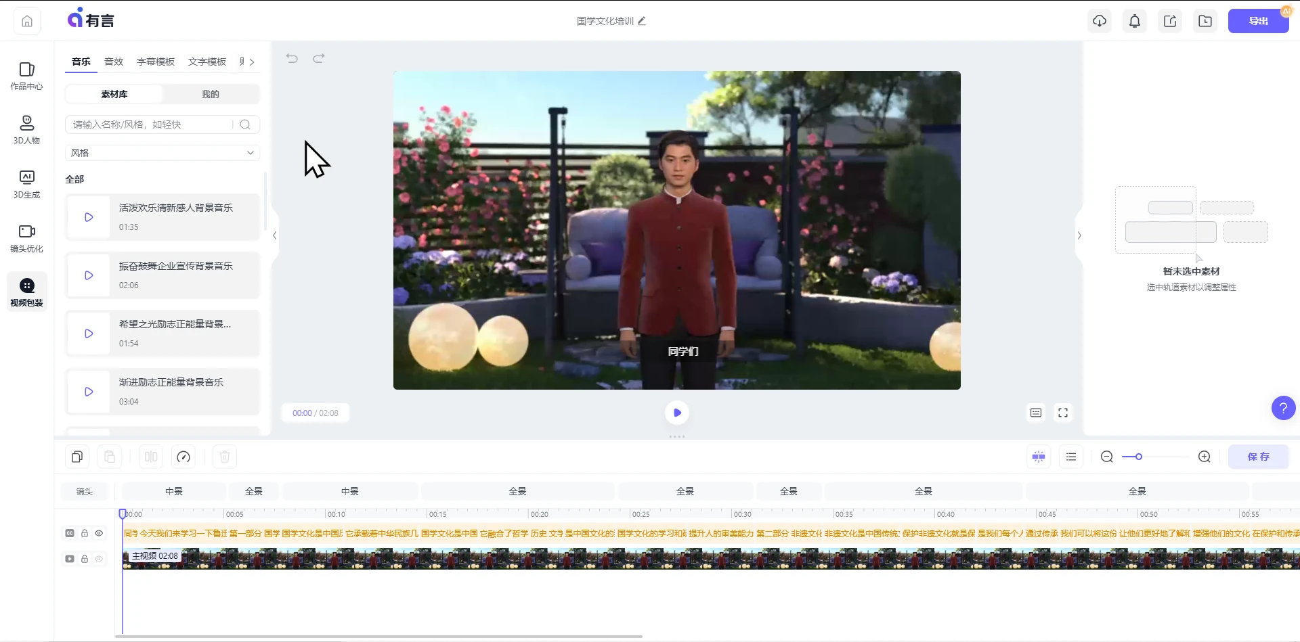
Task: Select the first 中景 shot segment
Action: coord(174,491)
